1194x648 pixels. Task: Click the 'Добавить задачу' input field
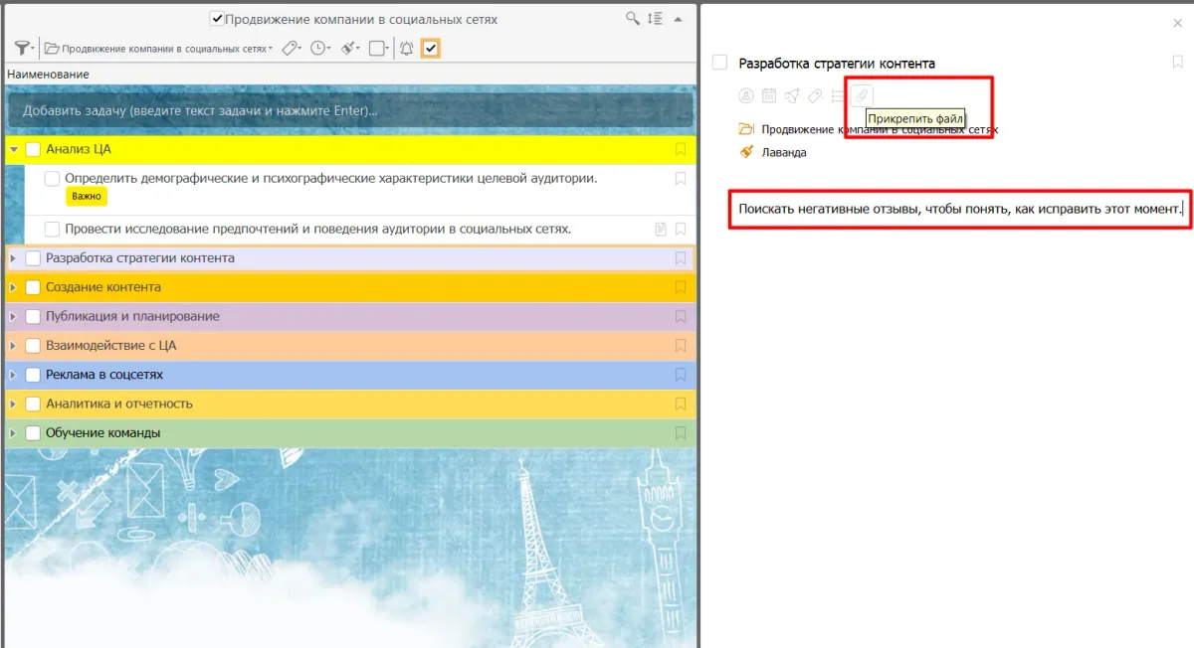[348, 110]
